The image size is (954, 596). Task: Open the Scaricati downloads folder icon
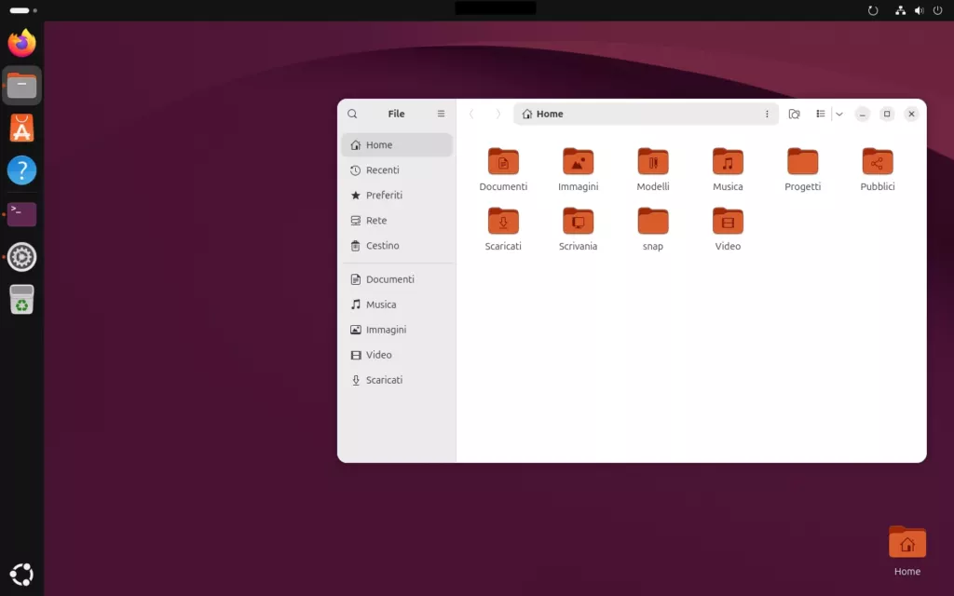(503, 222)
